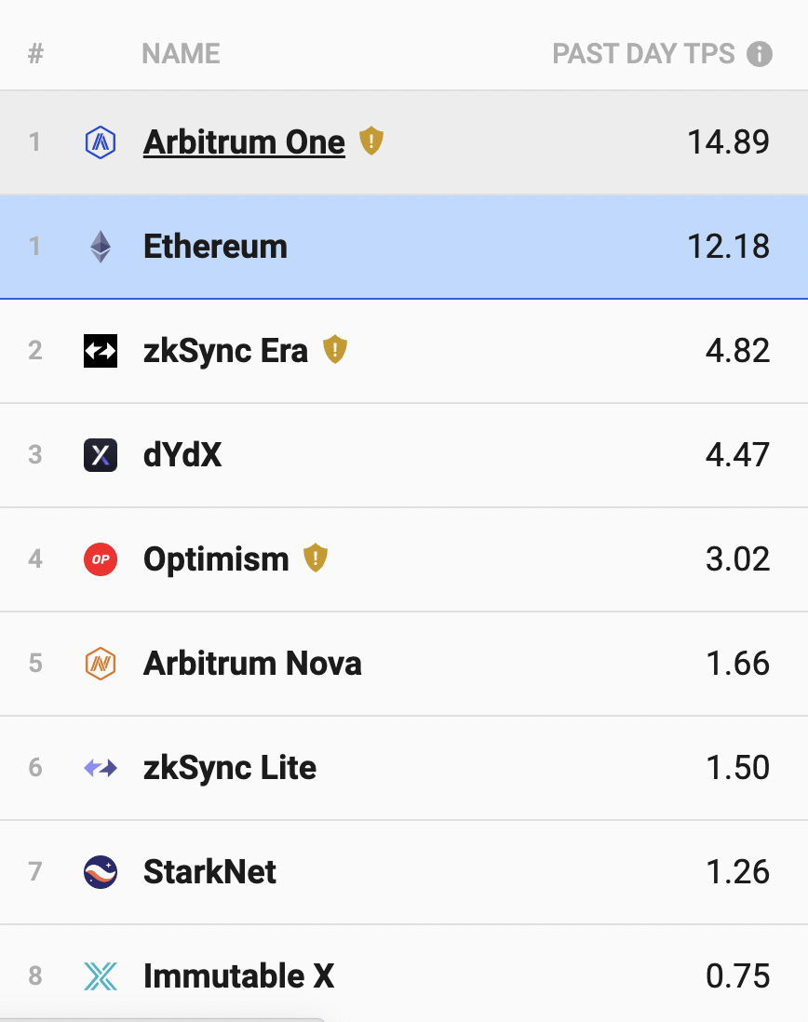The height and width of the screenshot is (1022, 808).
Task: Click the dYdX logo icon
Action: click(x=100, y=455)
